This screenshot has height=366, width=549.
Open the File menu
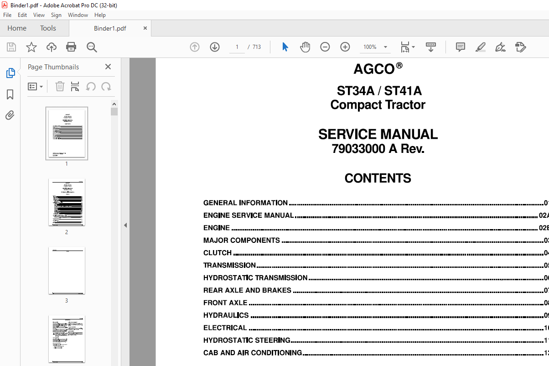pyautogui.click(x=7, y=15)
